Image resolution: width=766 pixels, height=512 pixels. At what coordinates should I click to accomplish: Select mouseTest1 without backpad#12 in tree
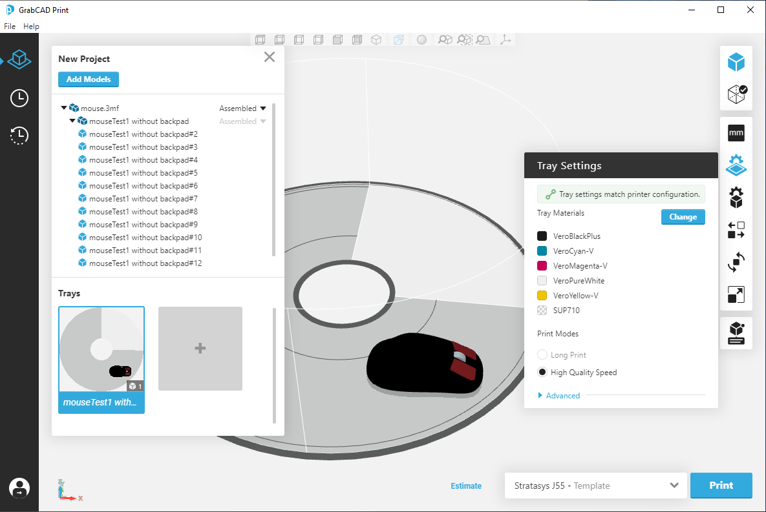[145, 263]
